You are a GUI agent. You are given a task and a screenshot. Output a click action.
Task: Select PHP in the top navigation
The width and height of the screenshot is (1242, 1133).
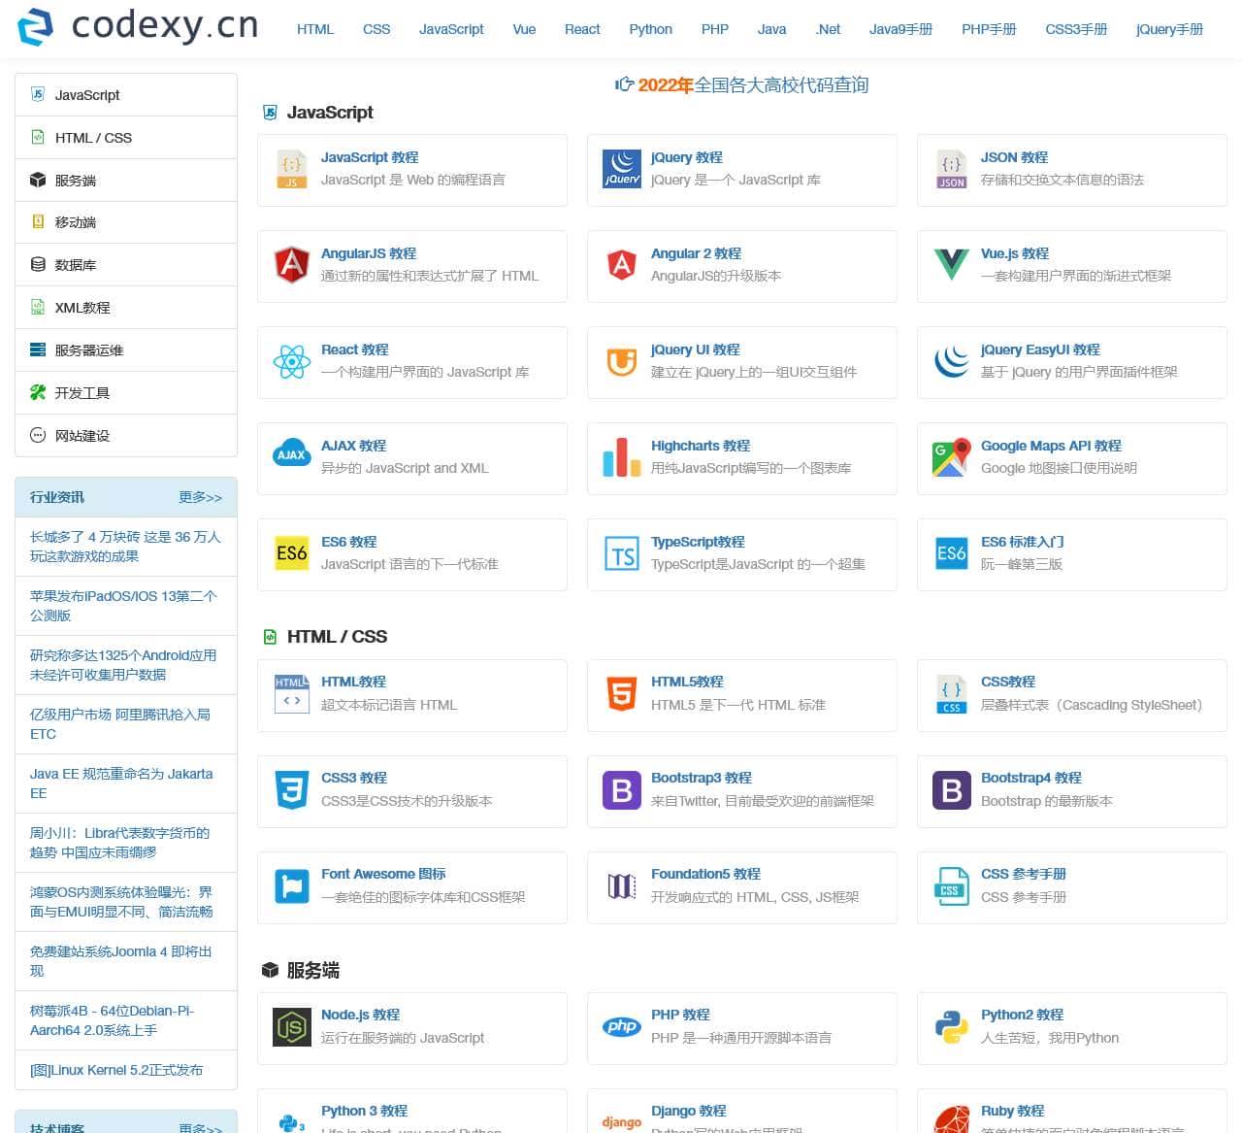click(715, 29)
